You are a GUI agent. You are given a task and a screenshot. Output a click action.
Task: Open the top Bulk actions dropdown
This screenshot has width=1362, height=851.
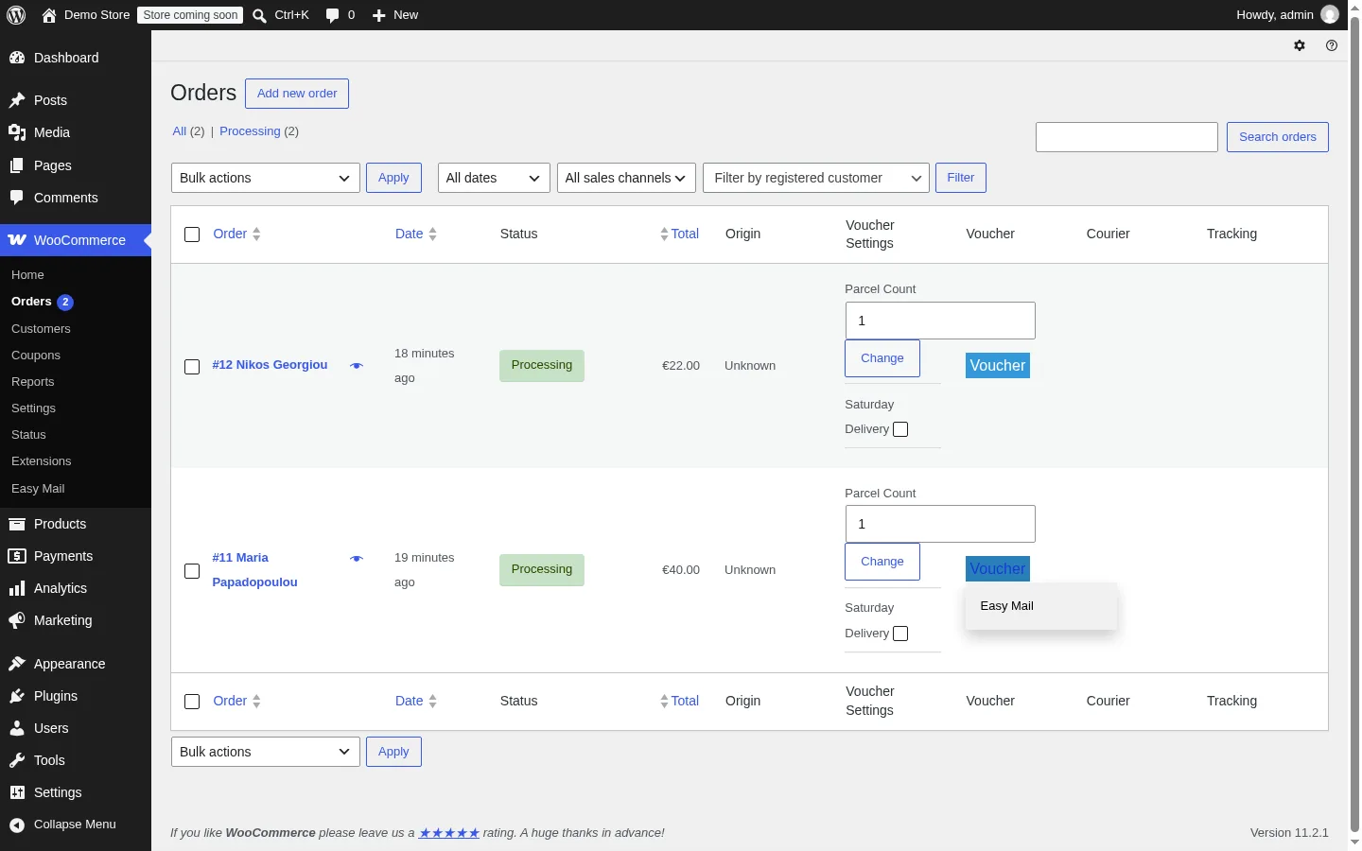pyautogui.click(x=266, y=178)
